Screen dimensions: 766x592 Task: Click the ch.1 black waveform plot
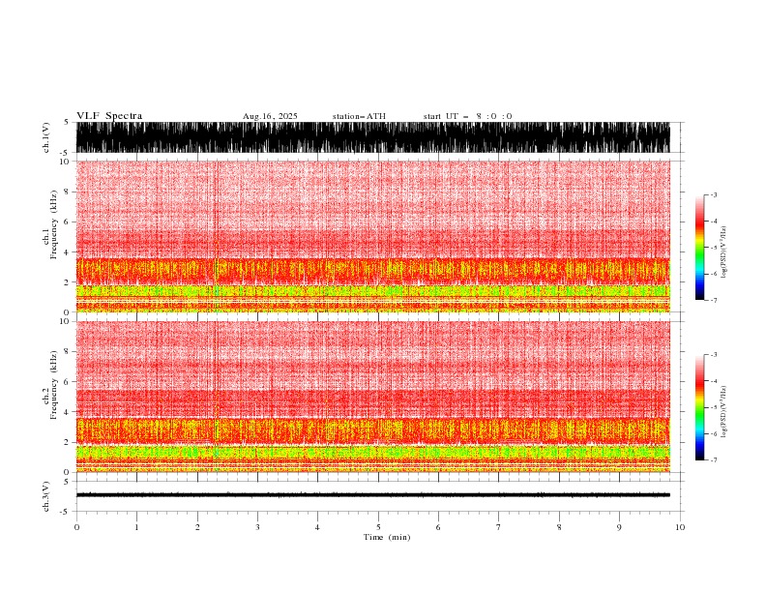pos(373,137)
